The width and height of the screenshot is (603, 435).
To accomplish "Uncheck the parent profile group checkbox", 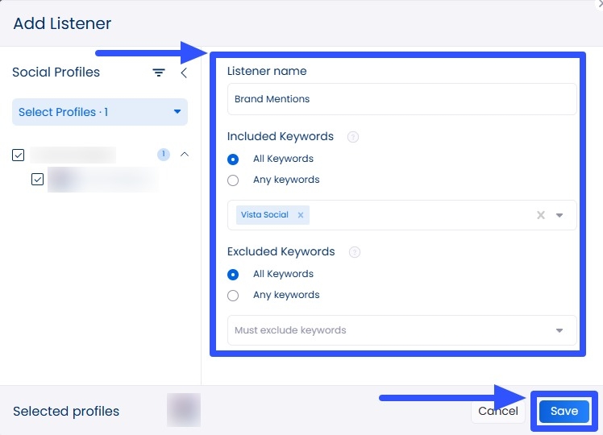I will coord(19,155).
